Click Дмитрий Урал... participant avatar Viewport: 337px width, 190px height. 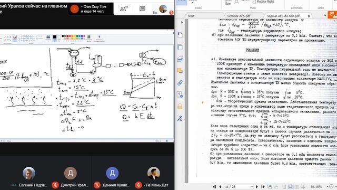pos(70,173)
